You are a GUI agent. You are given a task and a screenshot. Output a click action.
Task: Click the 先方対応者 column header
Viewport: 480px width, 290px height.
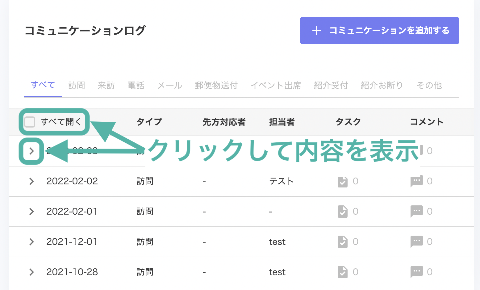pos(224,122)
